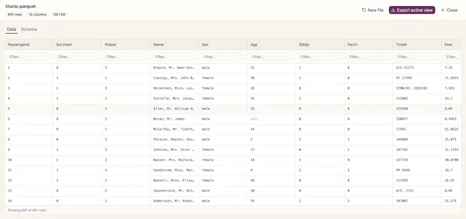Close the titanic.parquet viewer
The height and width of the screenshot is (219, 466).
[449, 10]
